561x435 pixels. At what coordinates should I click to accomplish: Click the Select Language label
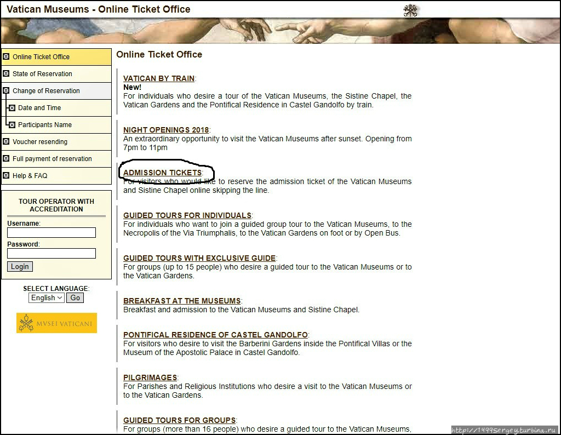(x=56, y=288)
